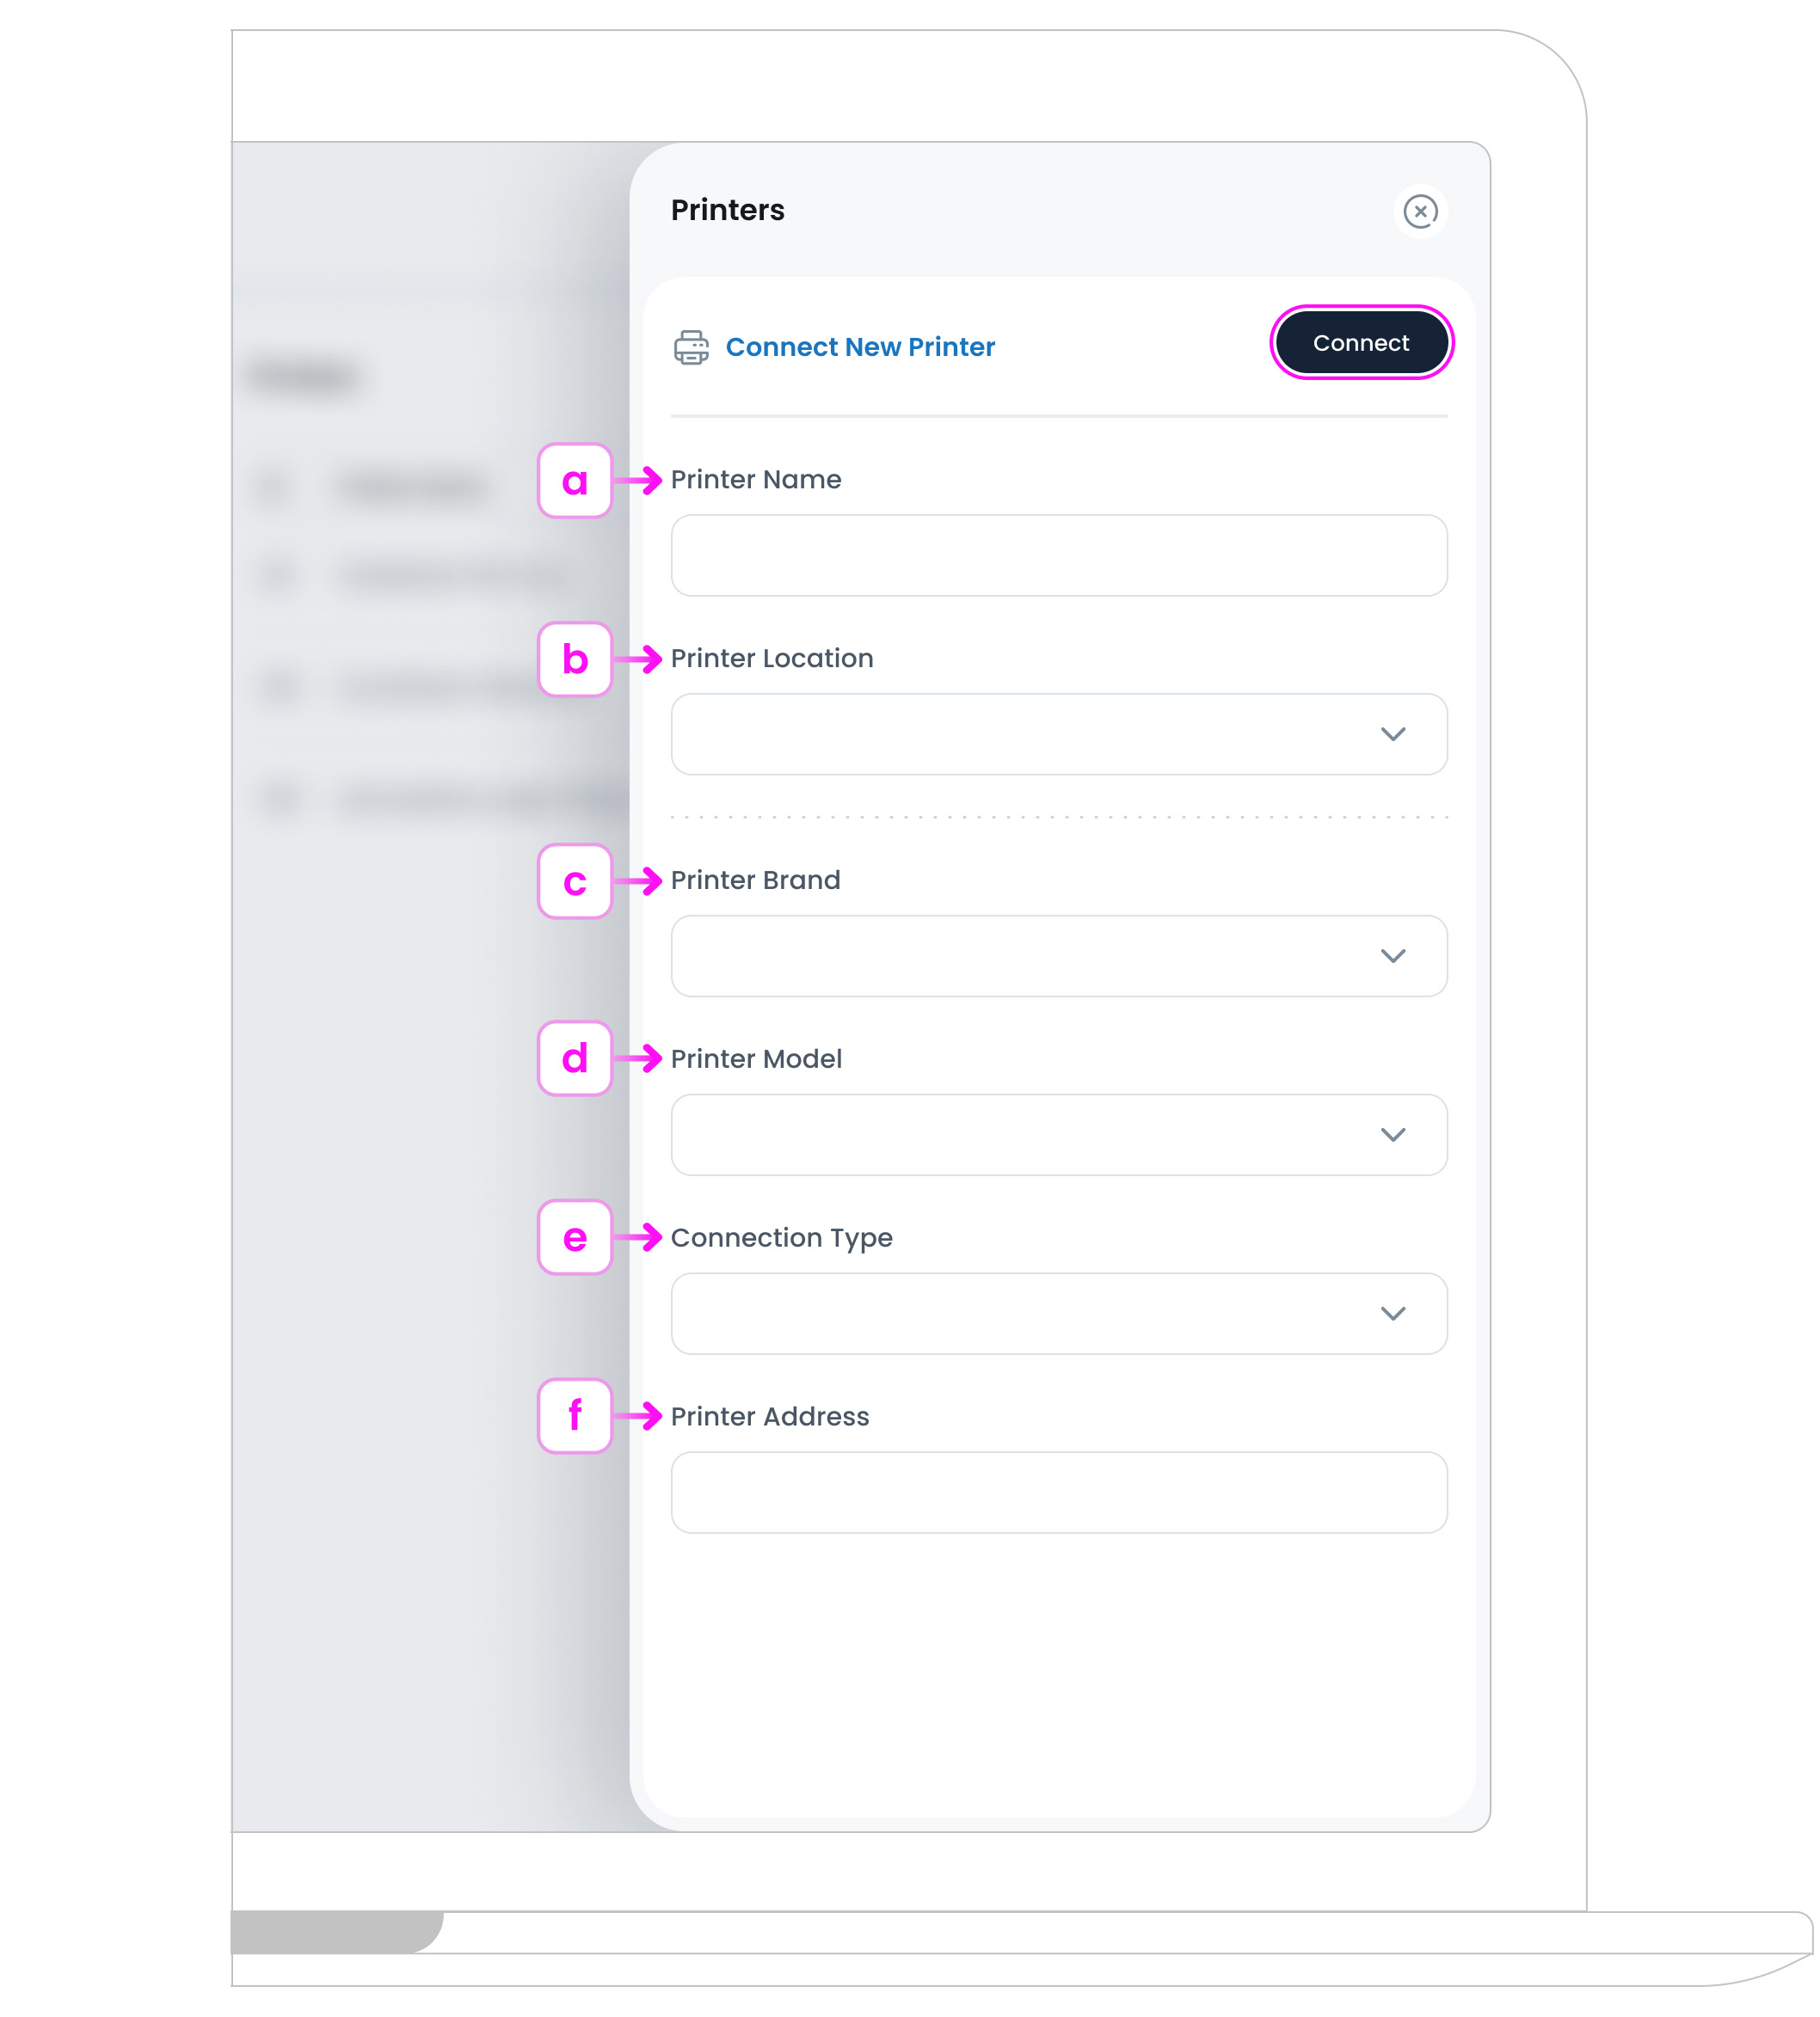Select the pink 'c' annotation badge
This screenshot has width=1820, height=2017.
tap(575, 881)
